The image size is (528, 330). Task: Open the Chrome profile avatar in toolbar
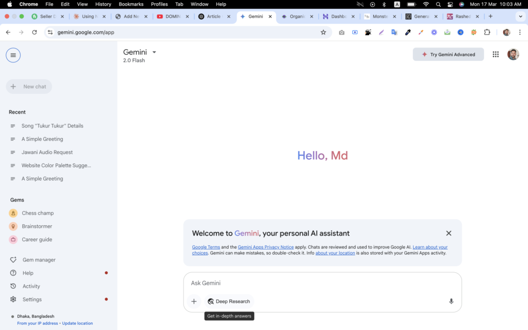tap(506, 32)
